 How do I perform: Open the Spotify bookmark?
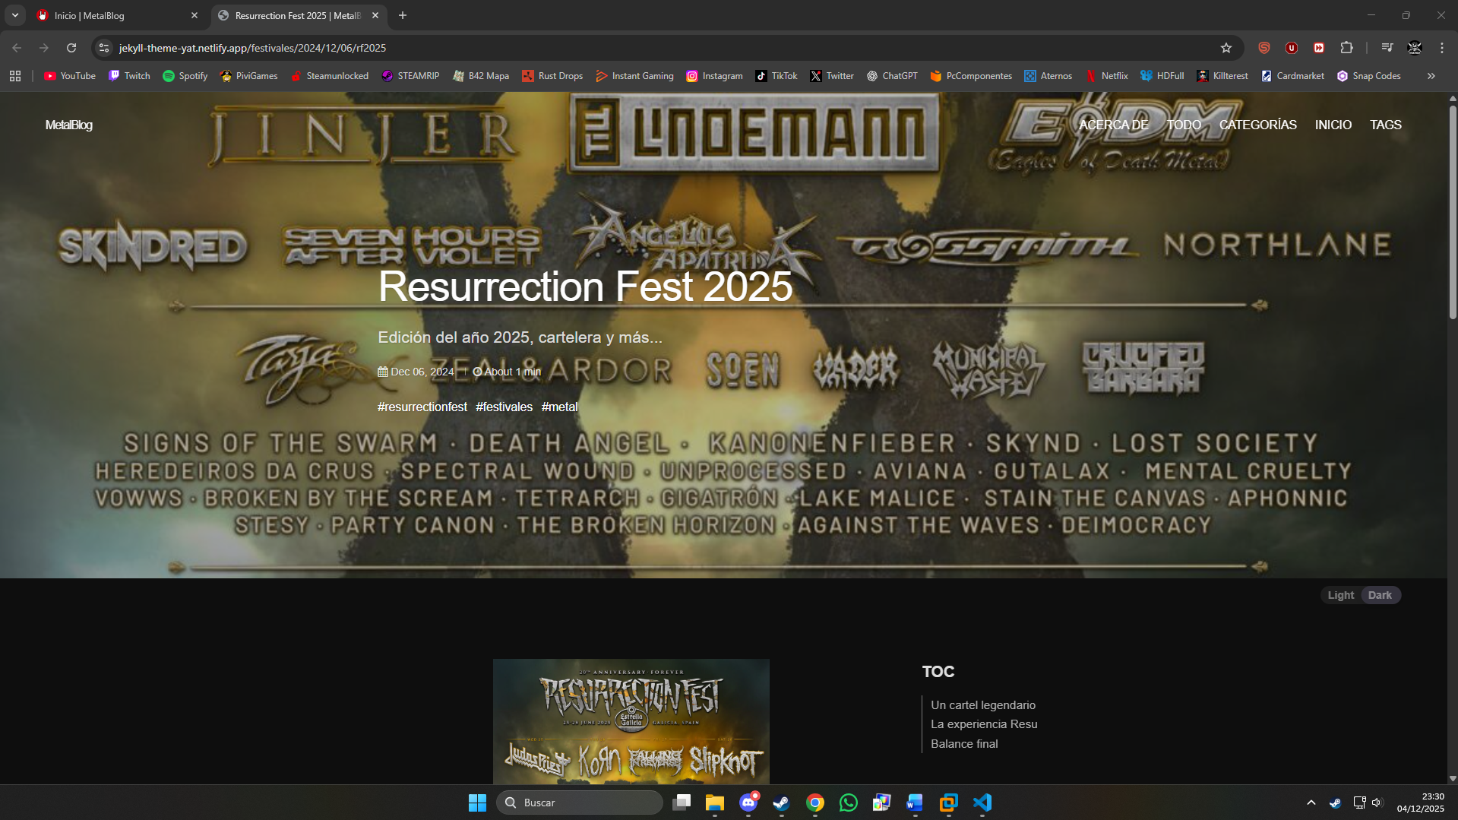coord(185,76)
